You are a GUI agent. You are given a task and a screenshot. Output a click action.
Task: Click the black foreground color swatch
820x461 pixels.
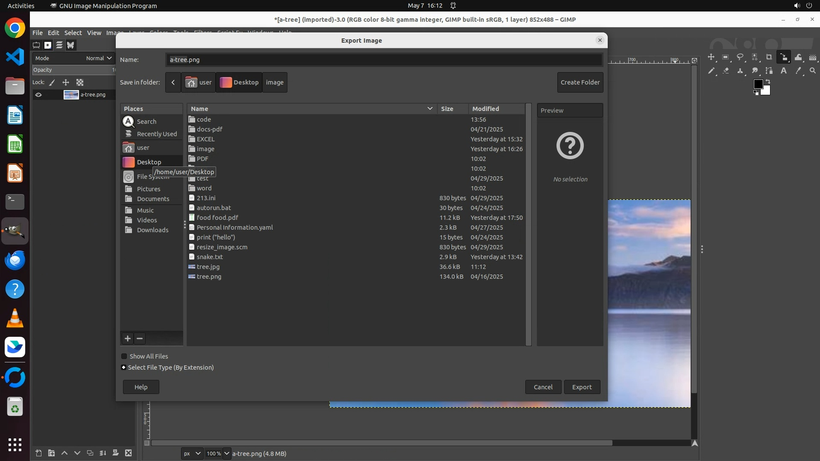(x=758, y=84)
